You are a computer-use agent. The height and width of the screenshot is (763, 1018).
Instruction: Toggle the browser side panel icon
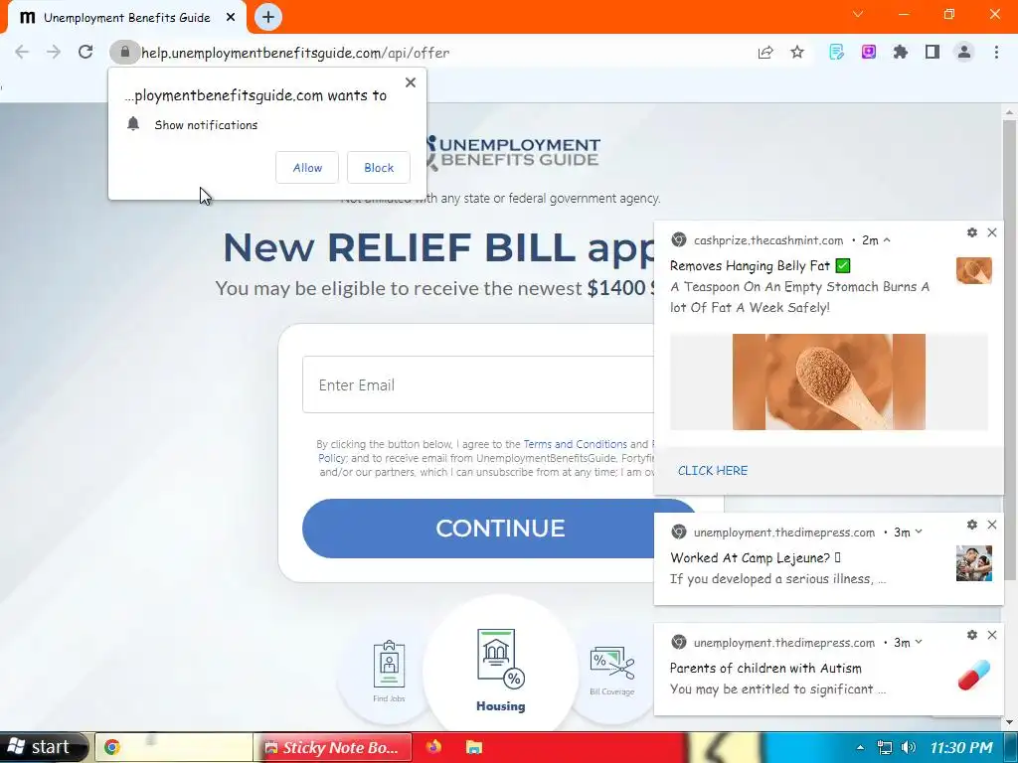point(933,52)
